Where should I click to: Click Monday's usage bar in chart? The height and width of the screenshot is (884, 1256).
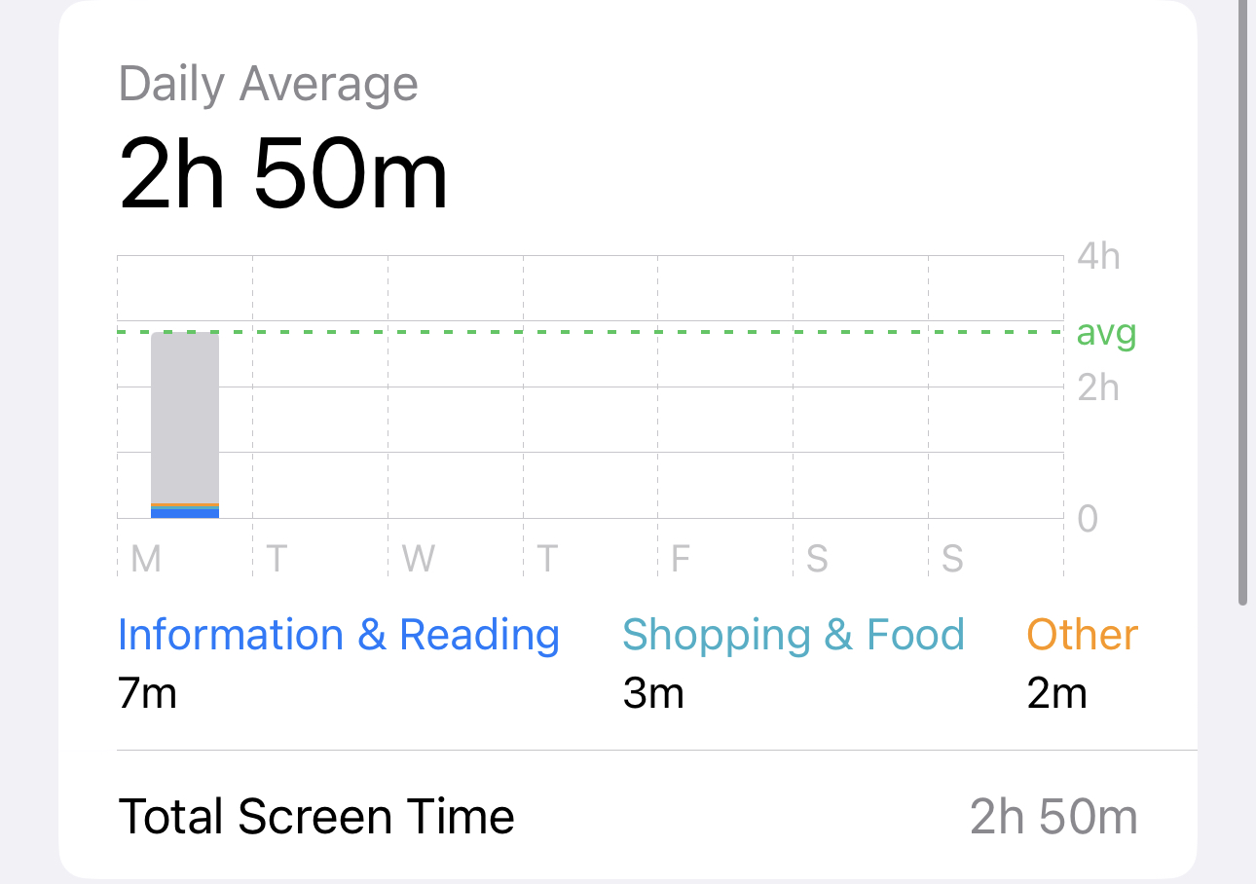185,419
